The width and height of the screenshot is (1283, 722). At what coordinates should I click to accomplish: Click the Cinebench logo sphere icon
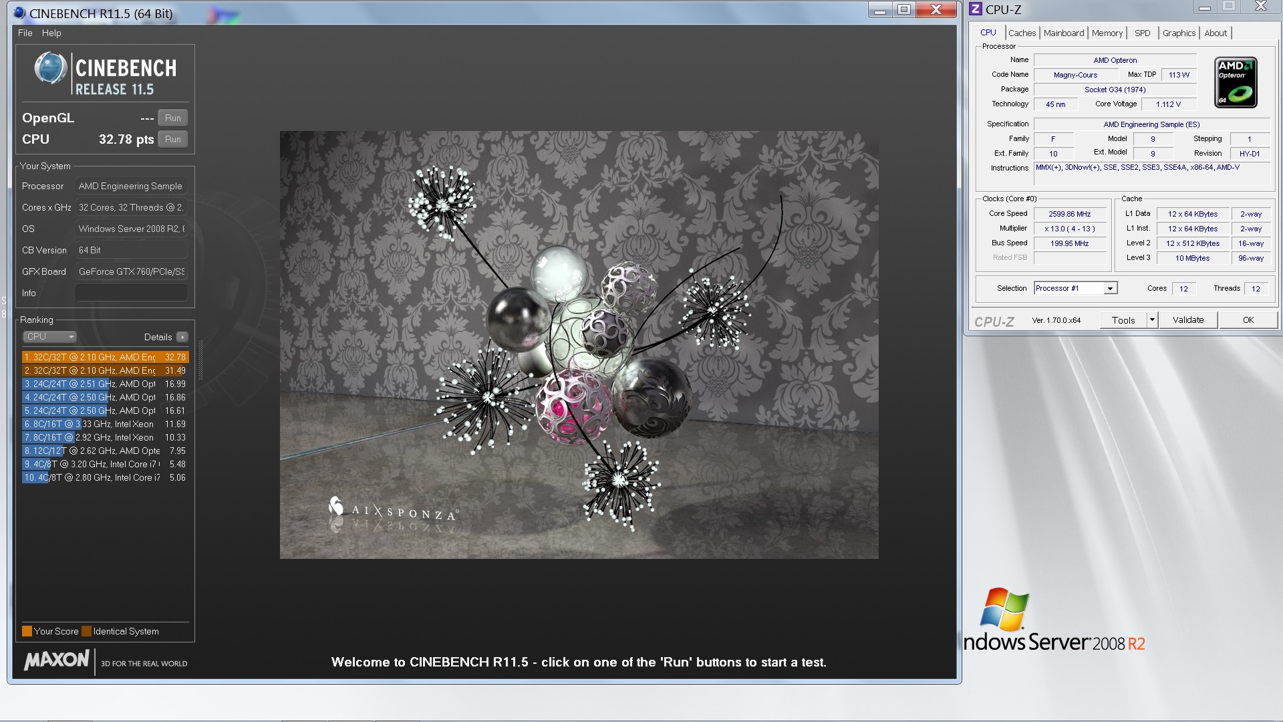click(x=50, y=68)
